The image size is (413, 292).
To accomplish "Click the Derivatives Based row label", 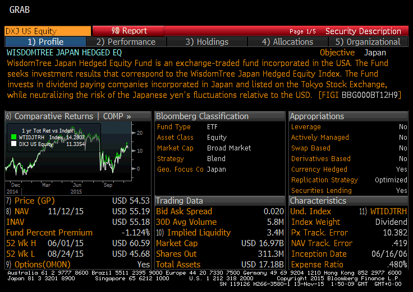I will (x=320, y=159).
